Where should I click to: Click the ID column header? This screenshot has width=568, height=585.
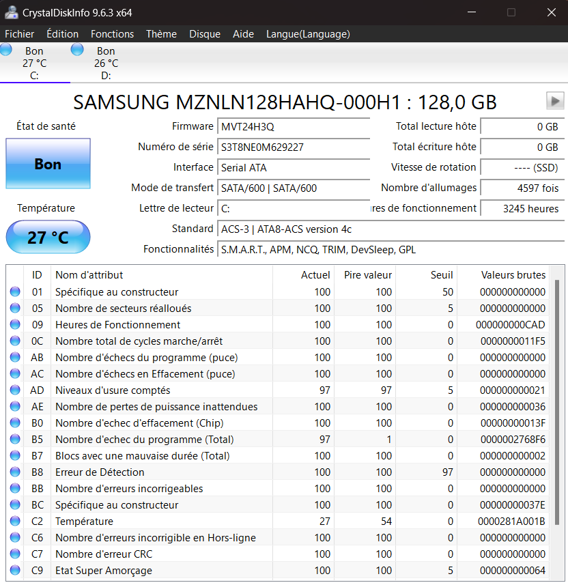point(37,275)
